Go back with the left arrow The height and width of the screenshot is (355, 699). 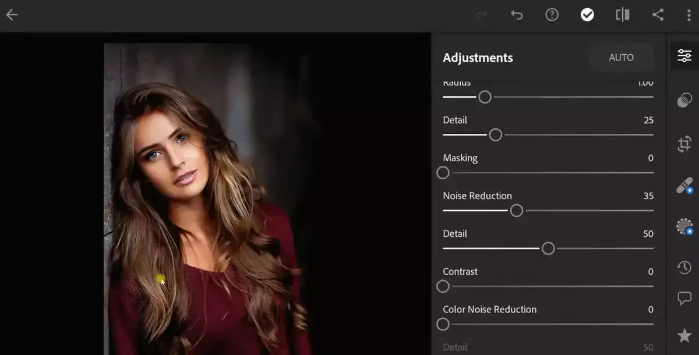[12, 15]
